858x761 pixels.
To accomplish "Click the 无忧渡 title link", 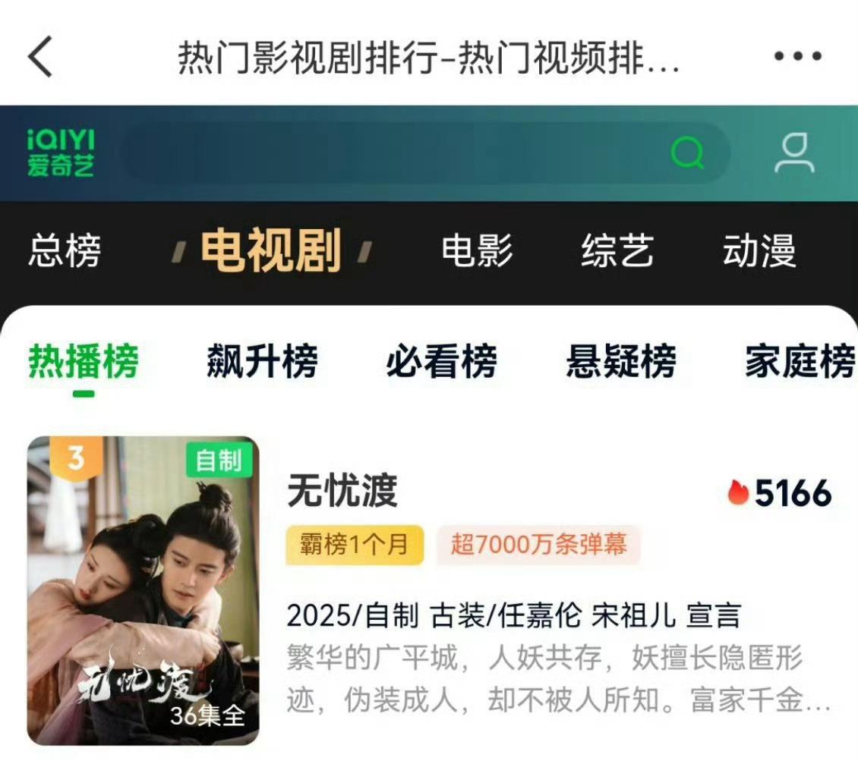I will tap(342, 491).
